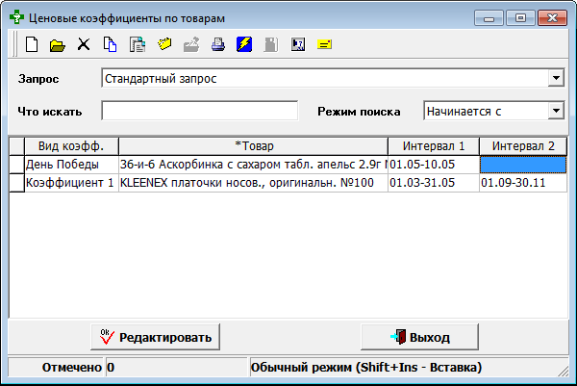
Task: Click the context help icon with question mark
Action: point(298,44)
